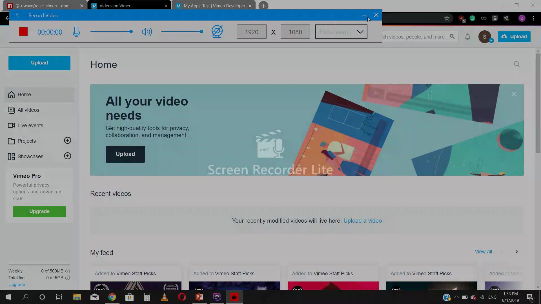The height and width of the screenshot is (304, 541).
Task: Advance My feed with right chevron
Action: point(516,252)
